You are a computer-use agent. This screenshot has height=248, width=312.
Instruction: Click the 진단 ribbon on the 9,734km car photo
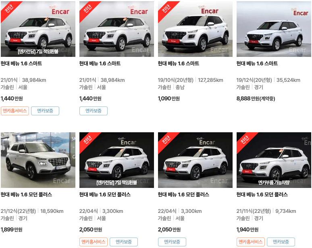pyautogui.click(x=244, y=140)
